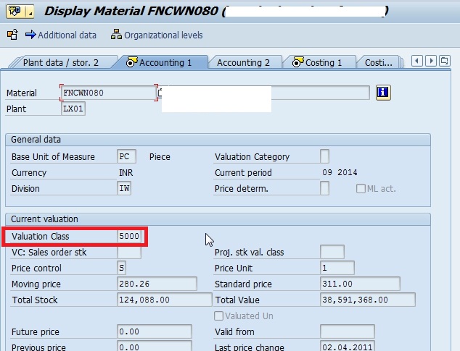
Task: Toggle the ML act. checkbox
Action: 361,189
